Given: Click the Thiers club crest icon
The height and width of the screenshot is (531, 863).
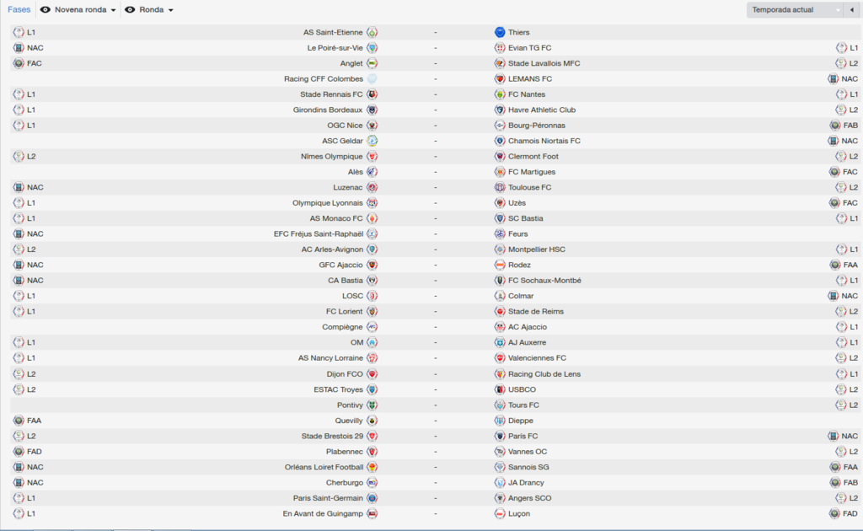Looking at the screenshot, I should pos(500,33).
